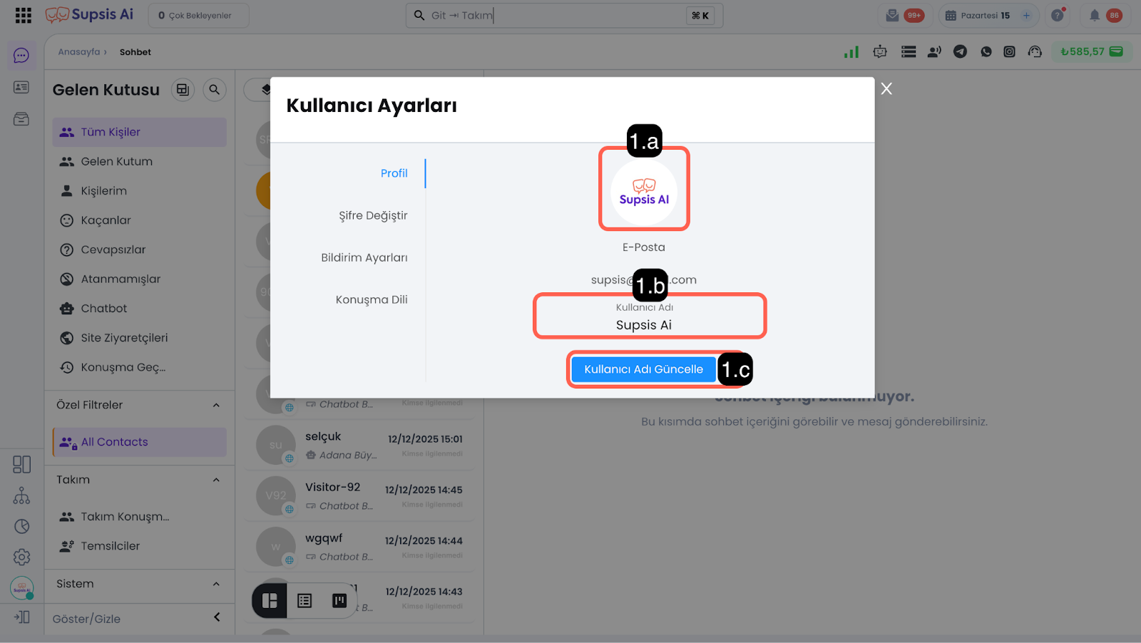
Task: Open the apps grid menu icon
Action: tap(23, 15)
